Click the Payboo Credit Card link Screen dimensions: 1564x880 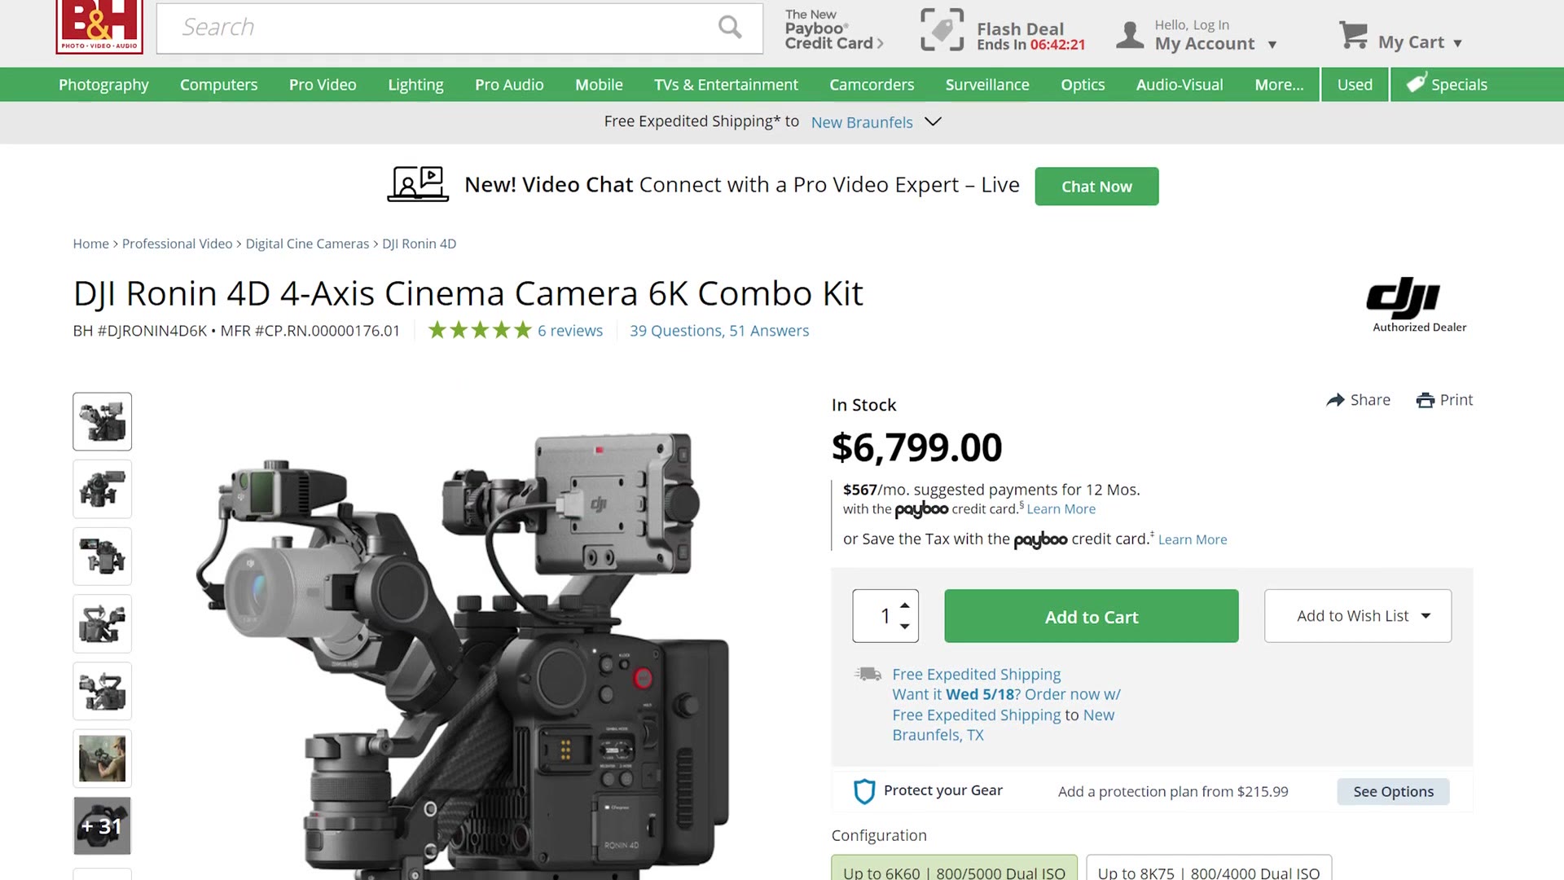click(x=833, y=30)
